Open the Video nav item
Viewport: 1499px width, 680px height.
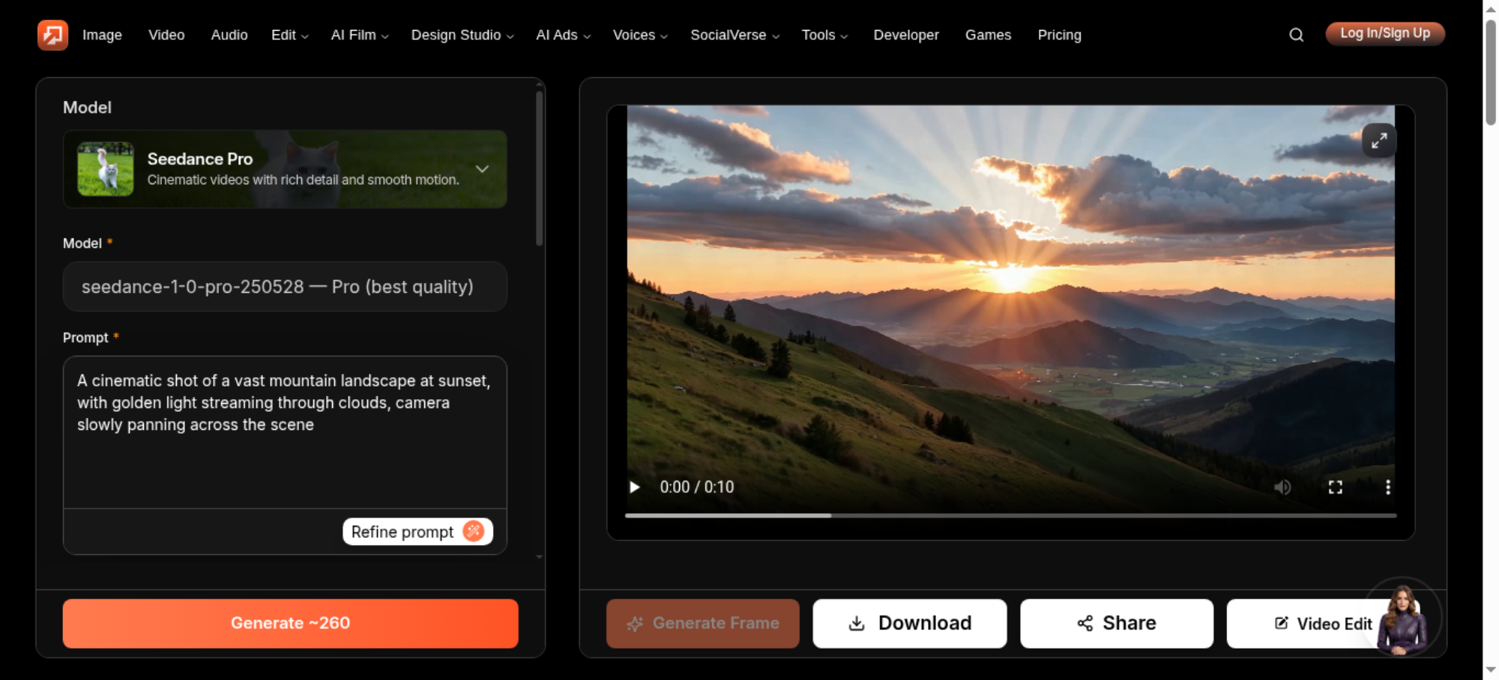pos(166,35)
